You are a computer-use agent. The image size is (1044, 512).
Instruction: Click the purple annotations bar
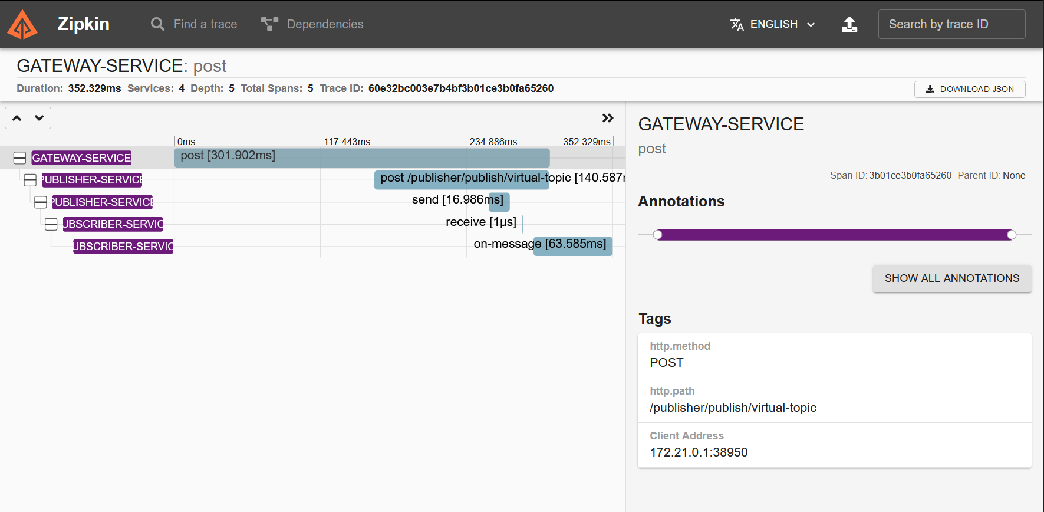tap(835, 235)
